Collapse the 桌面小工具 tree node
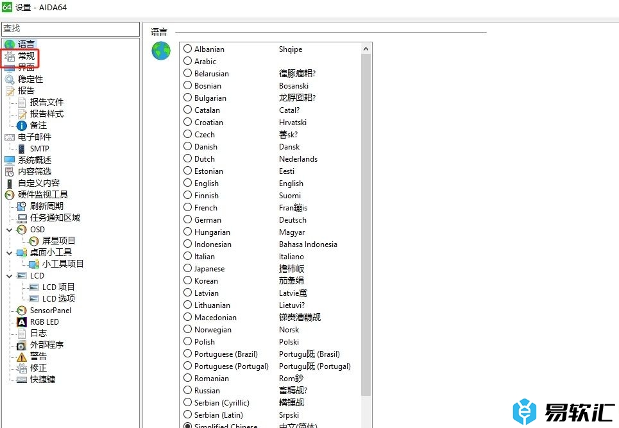 coord(10,253)
